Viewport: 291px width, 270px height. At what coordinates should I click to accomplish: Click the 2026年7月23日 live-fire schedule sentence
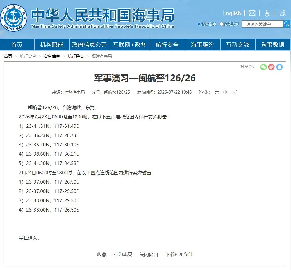tap(94, 117)
